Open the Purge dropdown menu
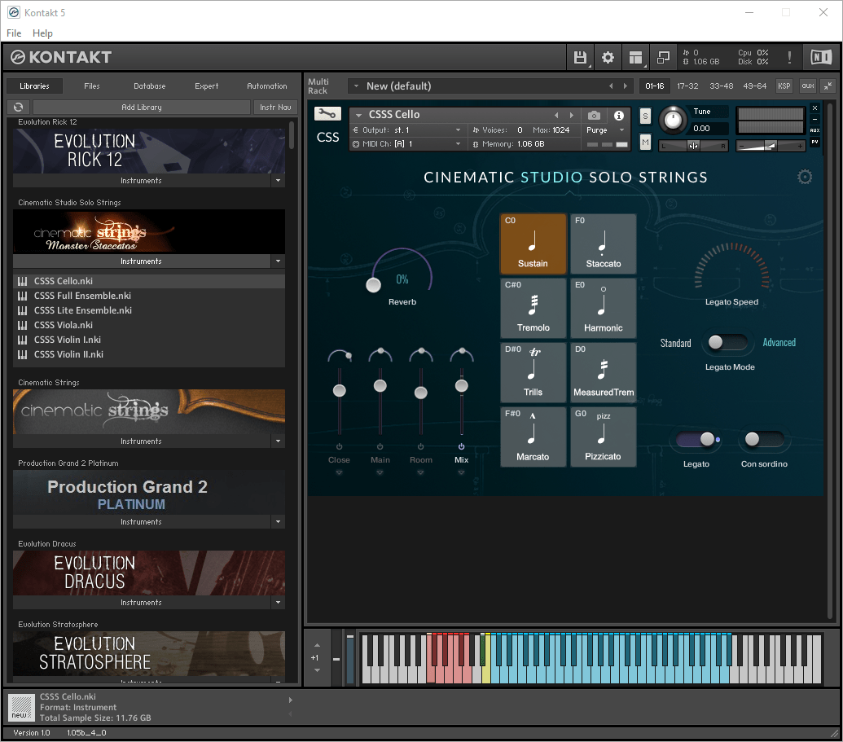Viewport: 843px width, 742px height. tap(606, 130)
